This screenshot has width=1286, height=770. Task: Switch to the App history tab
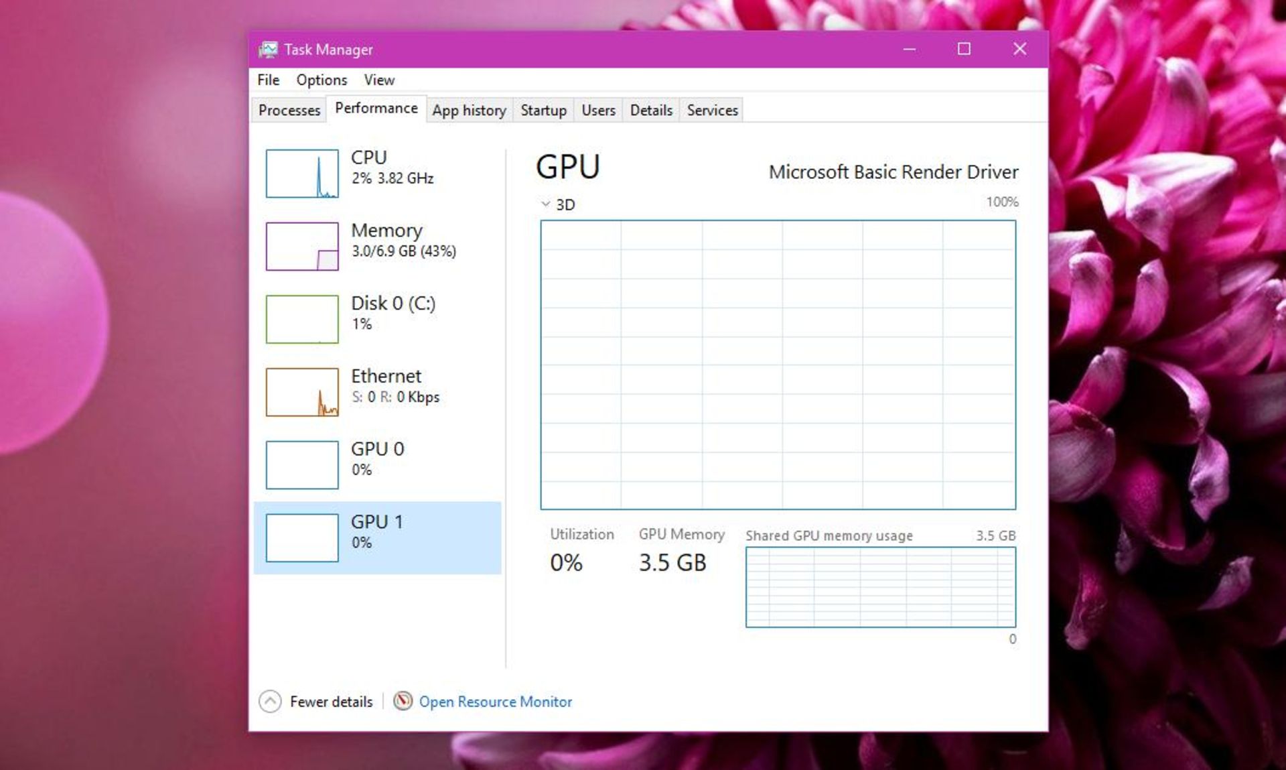point(469,111)
